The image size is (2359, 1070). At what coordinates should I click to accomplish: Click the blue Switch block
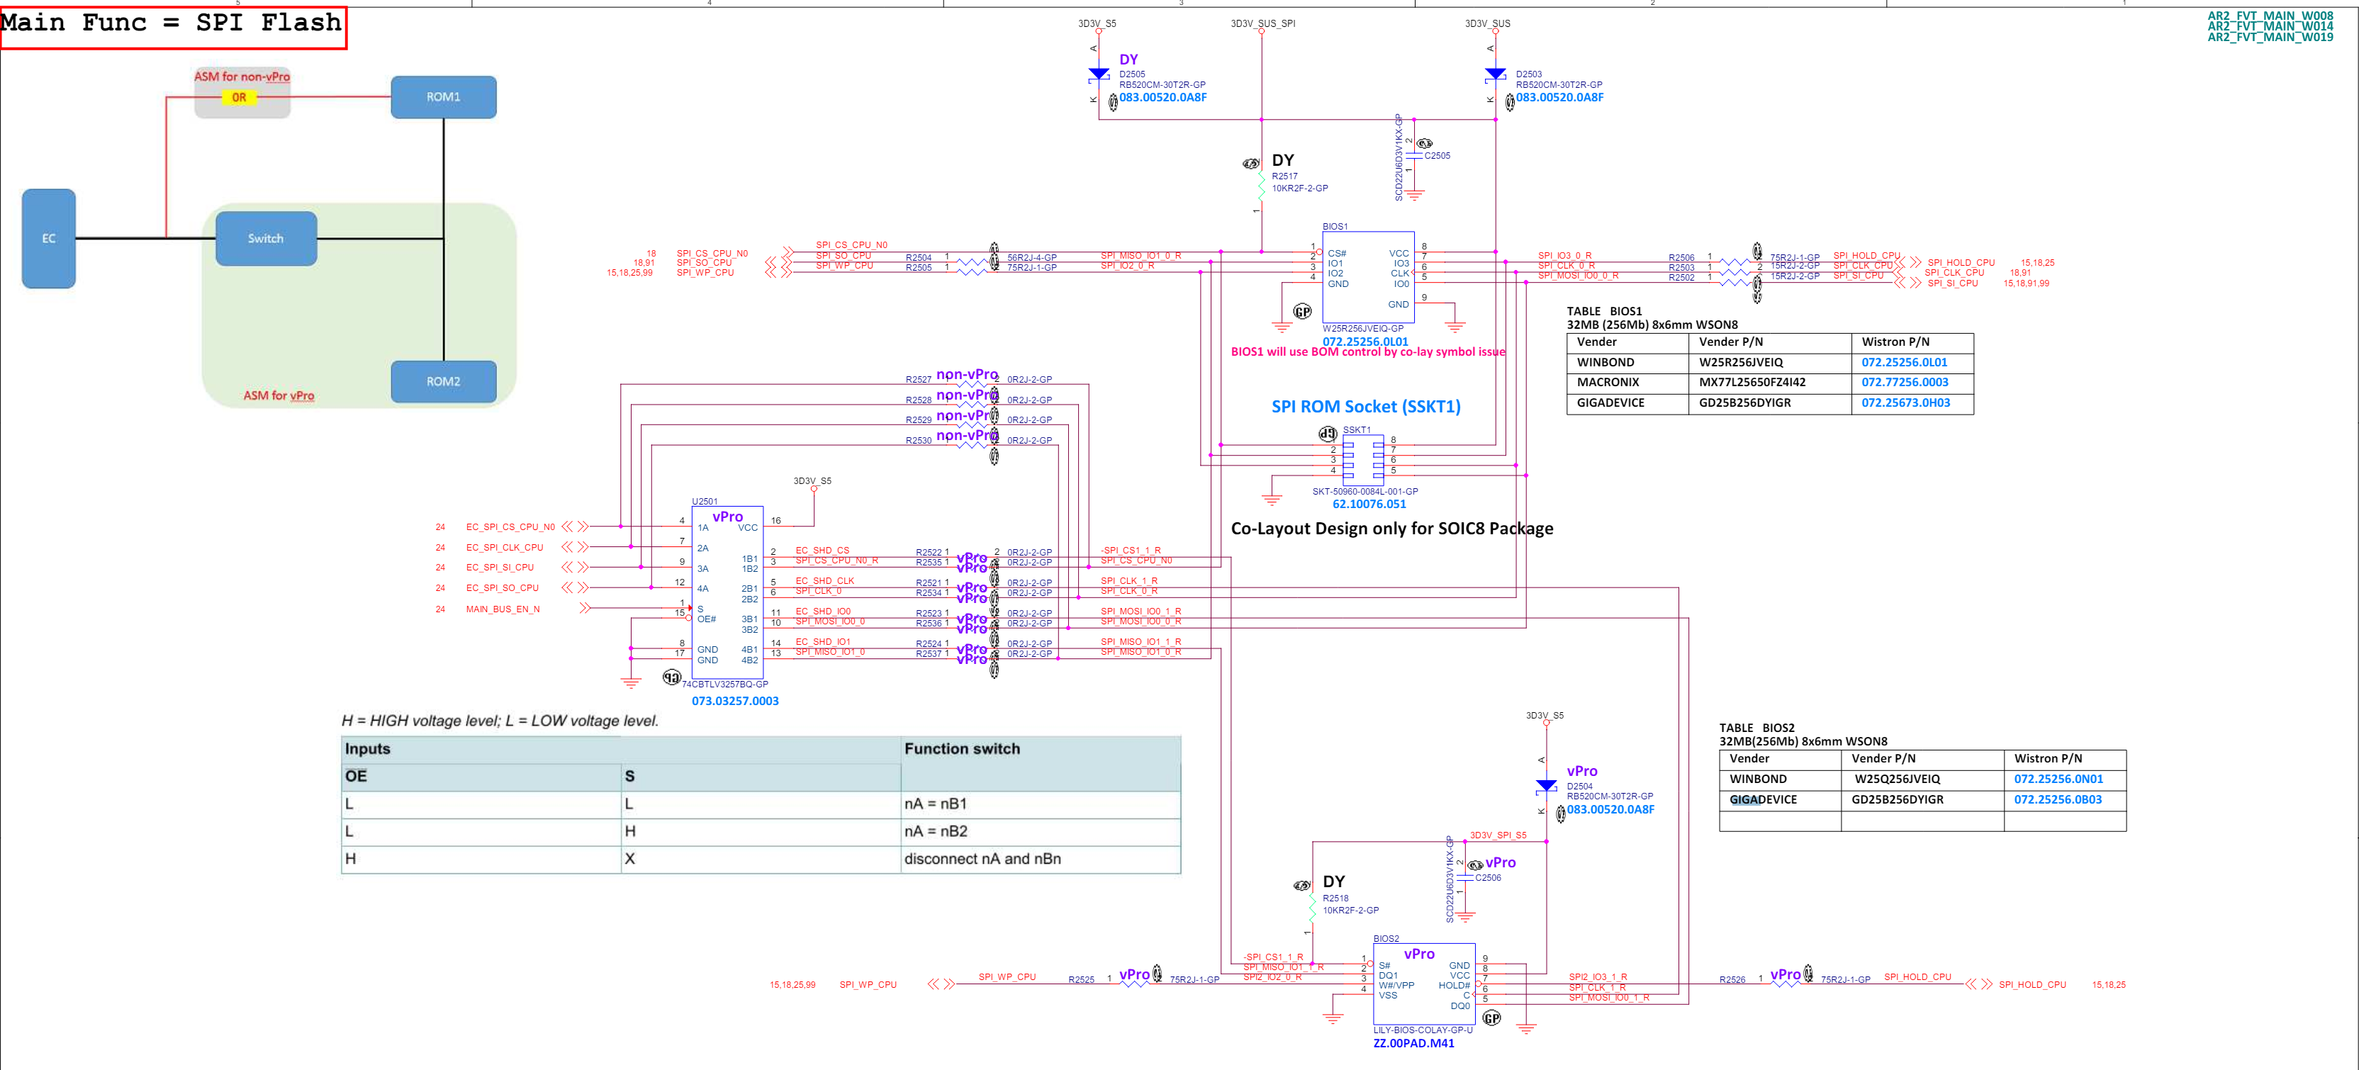(x=266, y=238)
